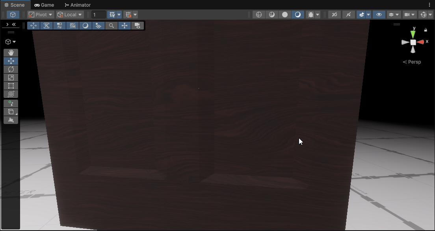Viewport: 435px width, 231px height.
Task: Open the Game tab
Action: pyautogui.click(x=44, y=5)
